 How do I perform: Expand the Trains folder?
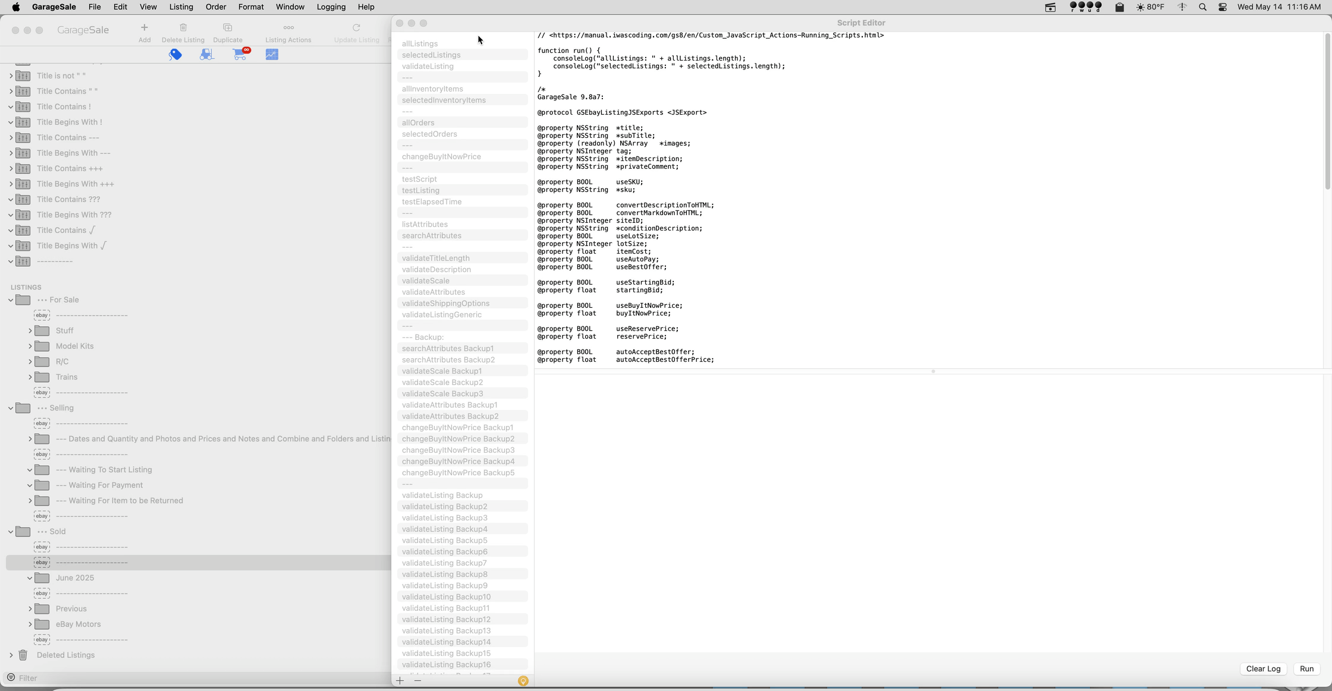point(30,377)
